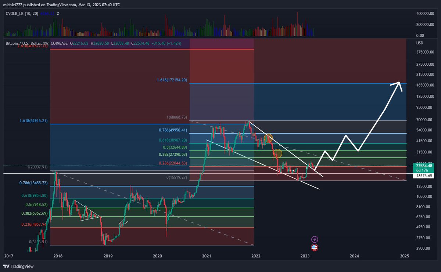Click the current price tag 22534.48 on axis
This screenshot has width=441, height=272.
pyautogui.click(x=424, y=165)
